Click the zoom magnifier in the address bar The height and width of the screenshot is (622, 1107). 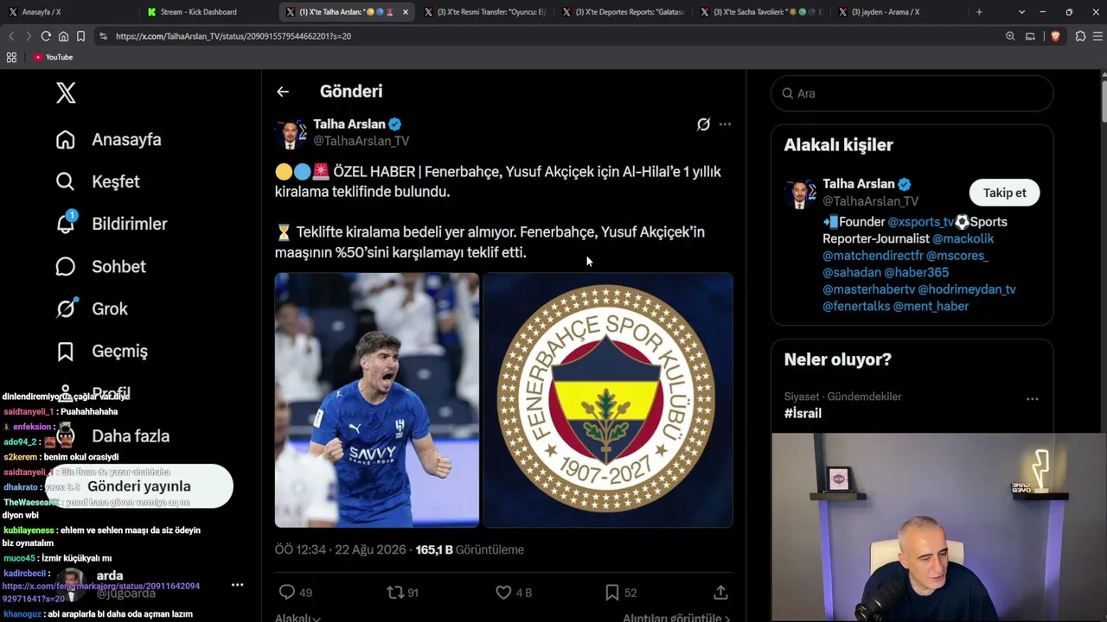[1010, 36]
